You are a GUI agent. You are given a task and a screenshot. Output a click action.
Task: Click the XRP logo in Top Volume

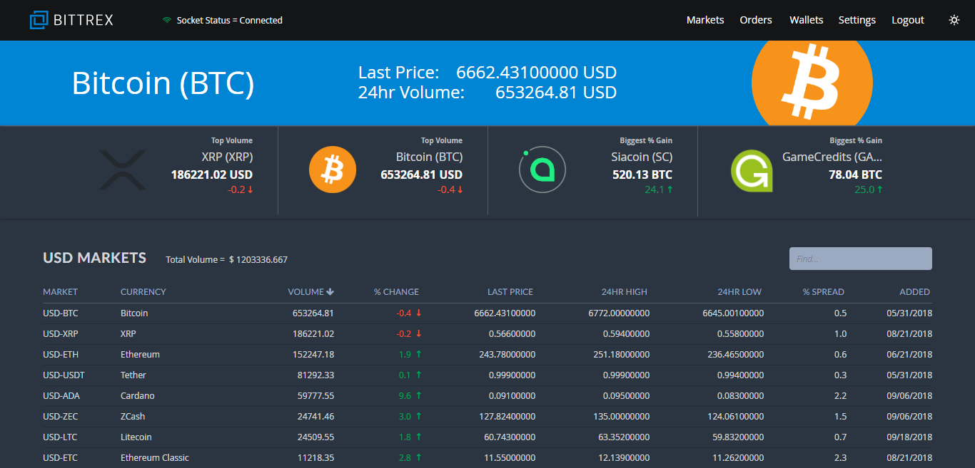(122, 170)
